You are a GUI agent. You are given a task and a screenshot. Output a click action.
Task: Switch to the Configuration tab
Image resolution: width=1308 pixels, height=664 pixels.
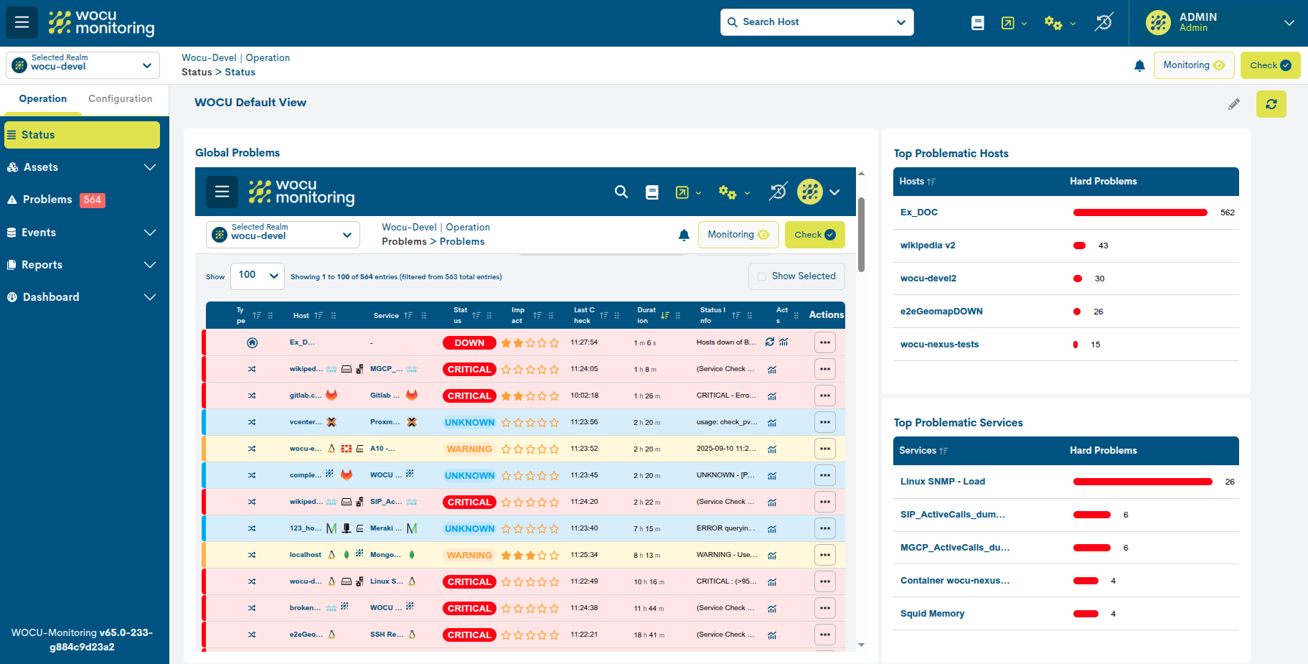(x=120, y=98)
